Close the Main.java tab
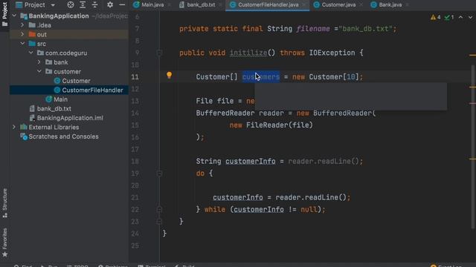 (x=169, y=5)
